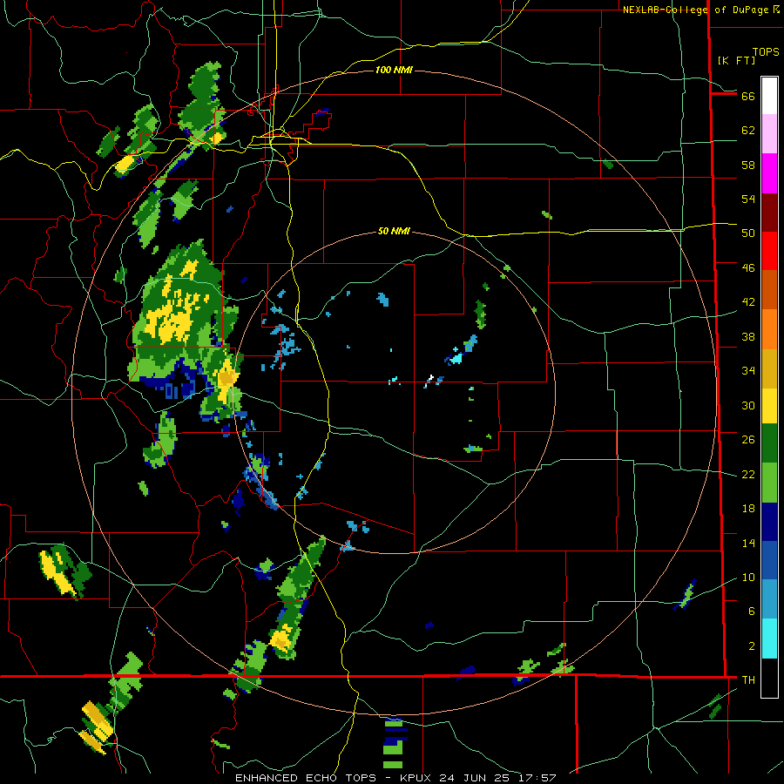Click the orange 42 kft legend swatch
This screenshot has width=784, height=784.
tap(769, 329)
